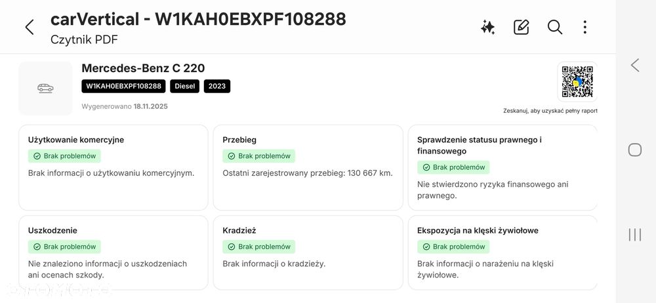Tap the Mercedes-Benz C 220 title
This screenshot has width=656, height=303.
point(143,68)
